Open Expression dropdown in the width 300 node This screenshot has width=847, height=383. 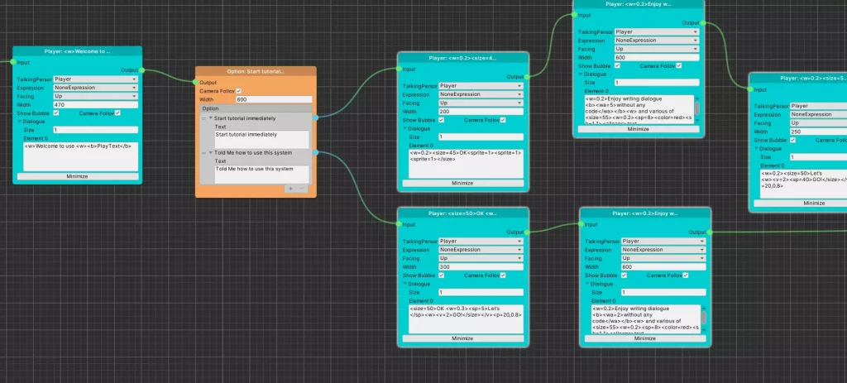(481, 249)
